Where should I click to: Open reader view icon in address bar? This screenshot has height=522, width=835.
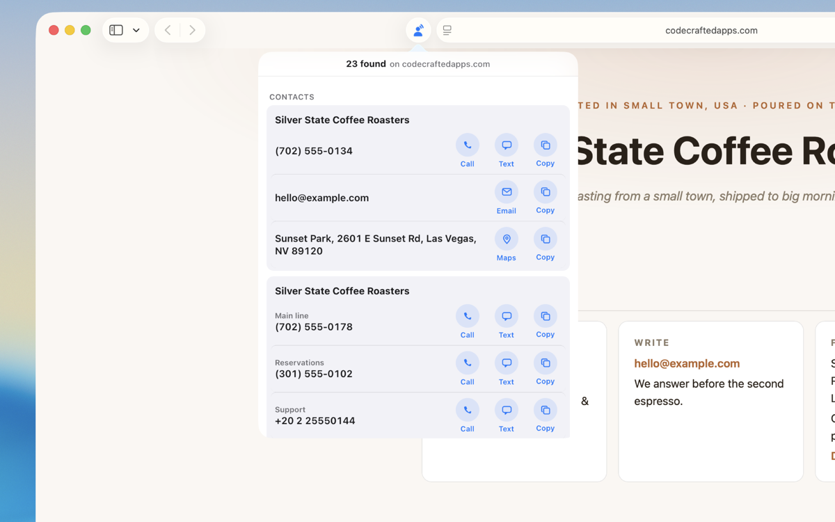447,31
